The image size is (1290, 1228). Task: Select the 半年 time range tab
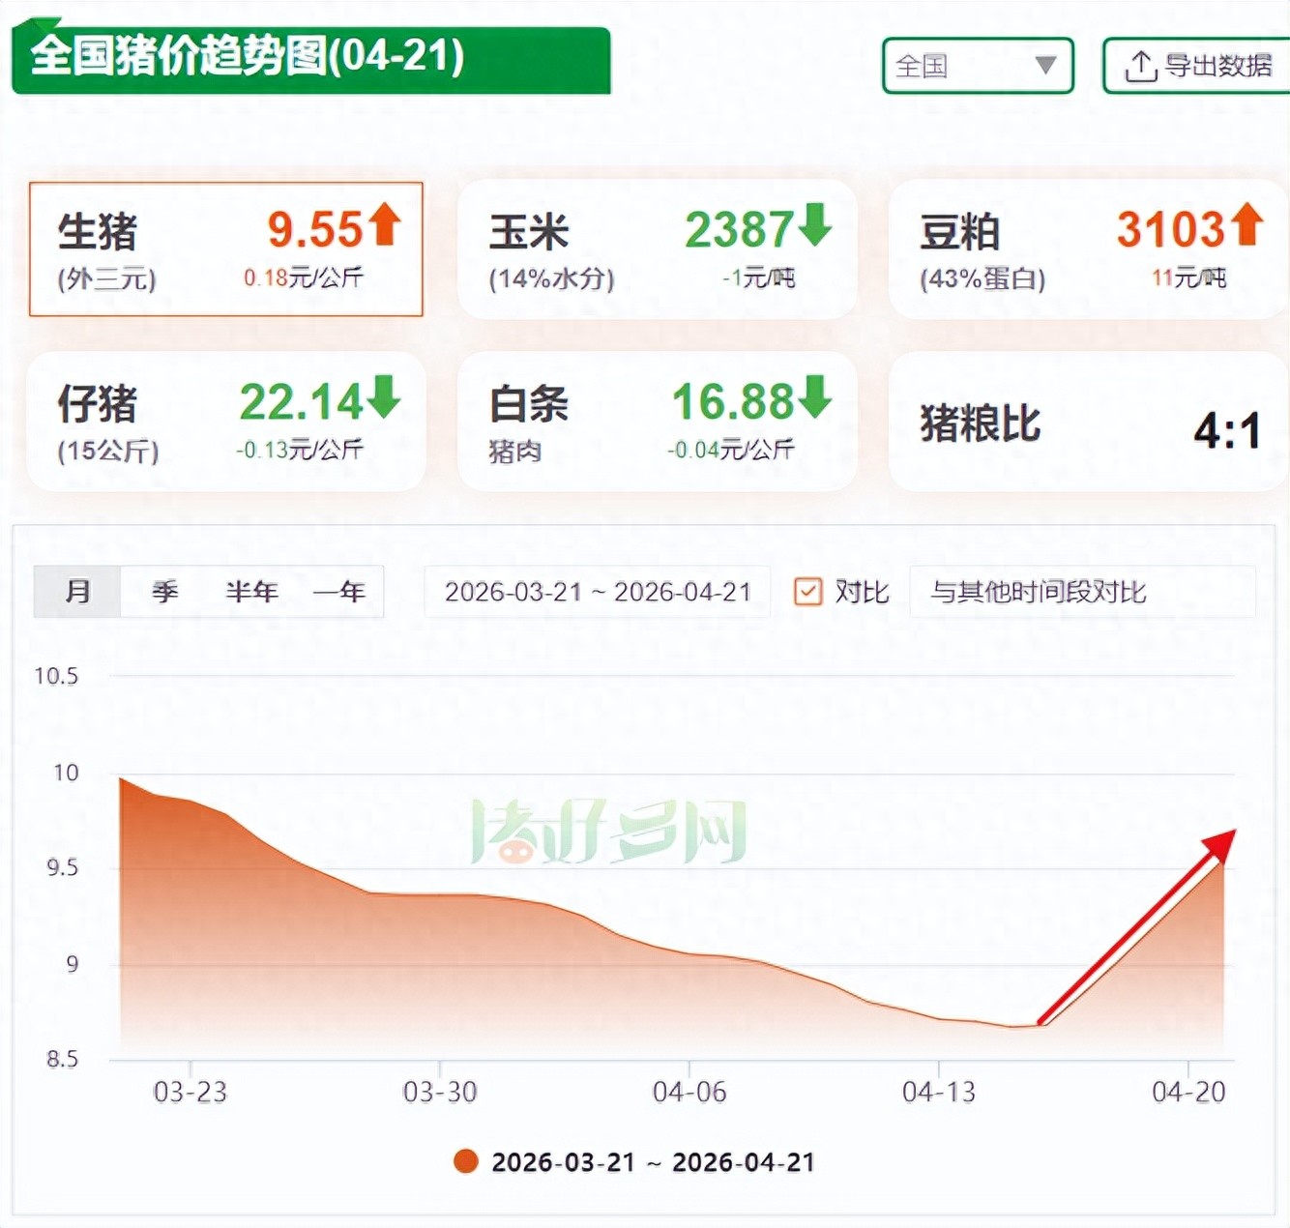[251, 592]
